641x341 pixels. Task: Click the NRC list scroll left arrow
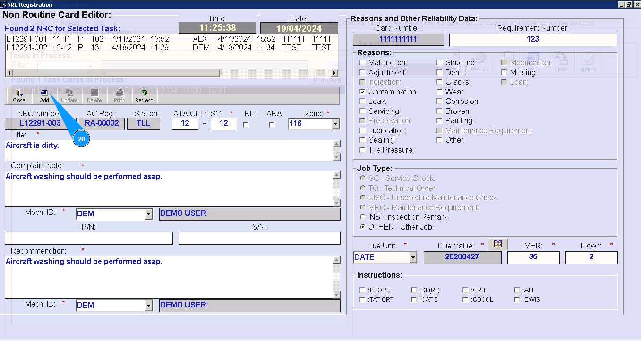pyautogui.click(x=9, y=73)
